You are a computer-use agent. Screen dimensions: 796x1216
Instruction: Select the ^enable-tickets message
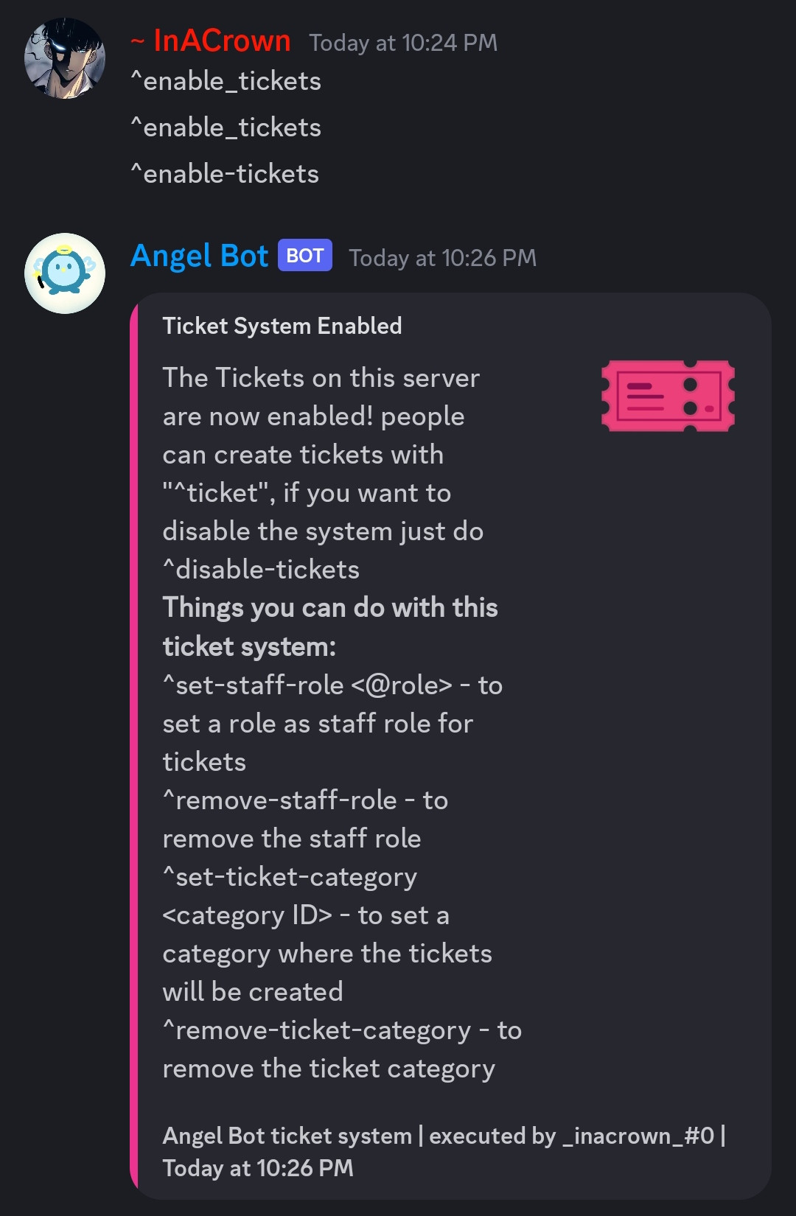[225, 174]
